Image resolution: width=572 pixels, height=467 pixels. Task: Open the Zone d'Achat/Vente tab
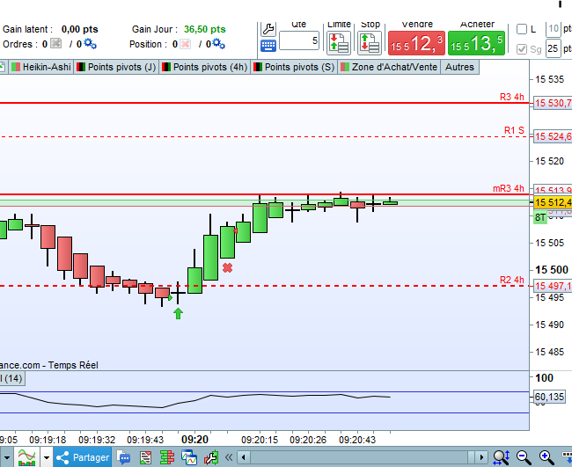point(389,67)
